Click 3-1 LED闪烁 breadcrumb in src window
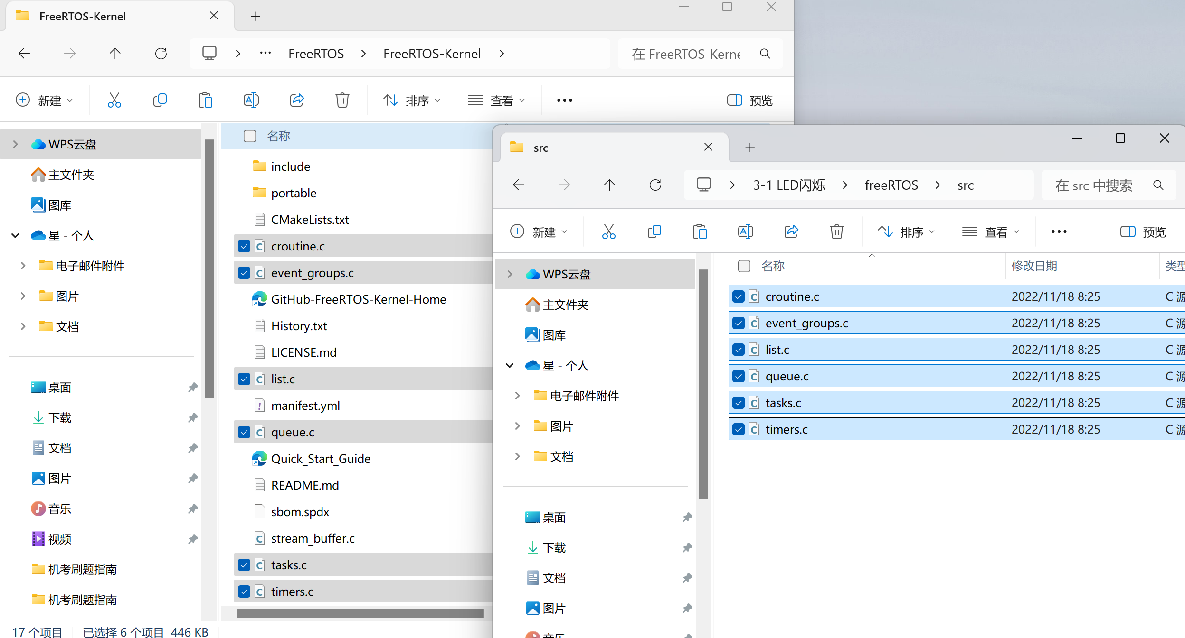1185x638 pixels. (789, 185)
